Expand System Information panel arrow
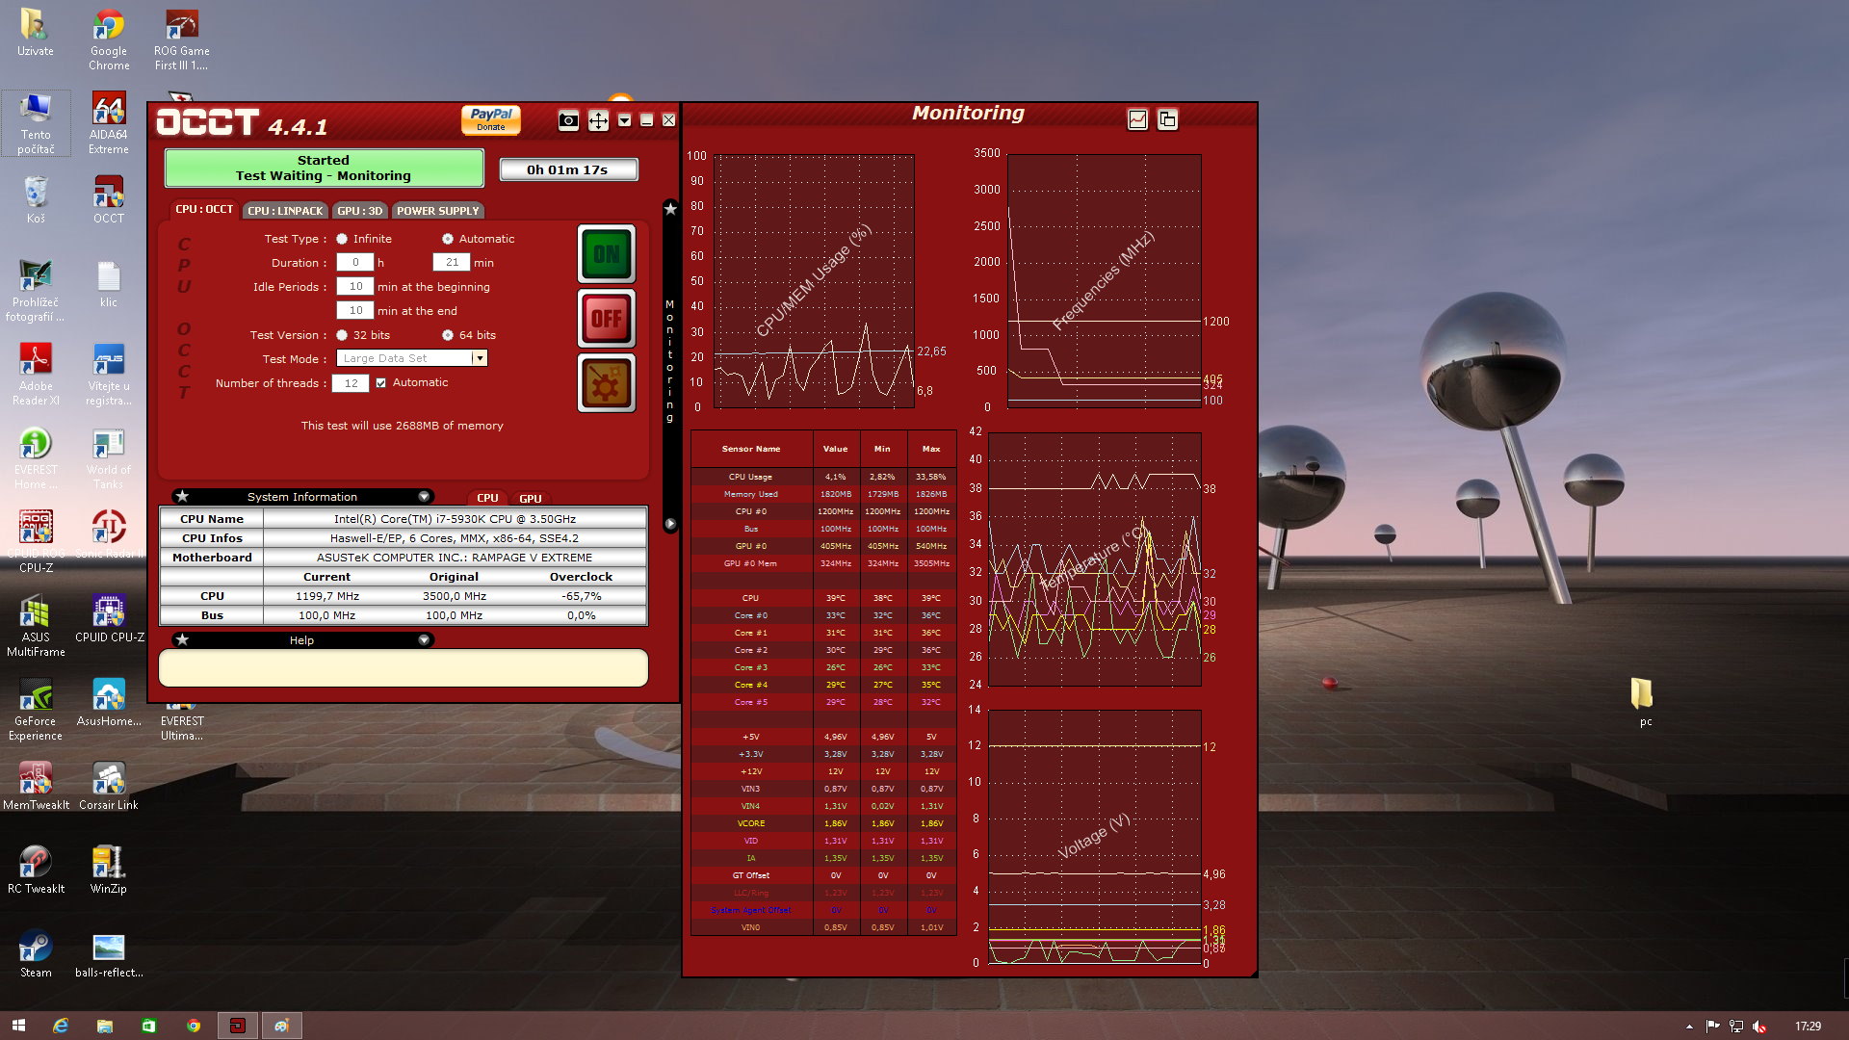 click(424, 497)
